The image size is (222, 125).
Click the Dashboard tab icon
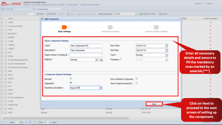[3, 9]
